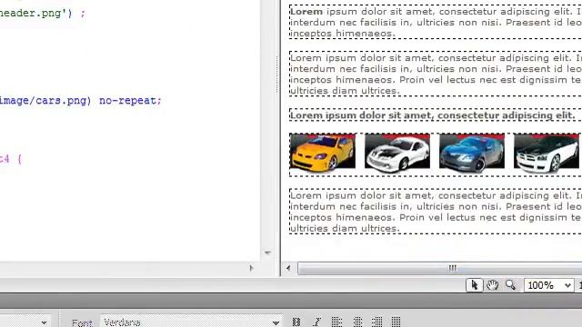The height and width of the screenshot is (327, 582).
Task: Activate the Hand tool
Action: coord(493,285)
